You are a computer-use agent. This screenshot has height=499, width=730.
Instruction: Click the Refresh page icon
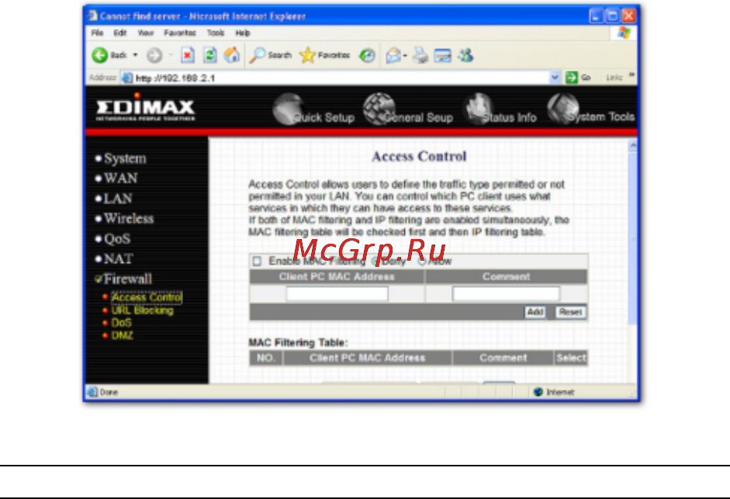coord(210,55)
